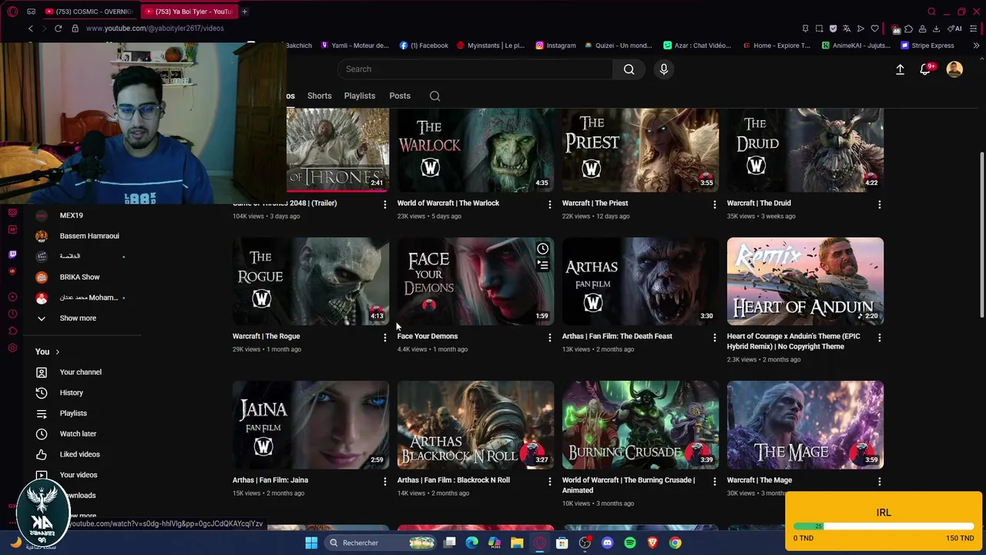Switch to the Shorts tab
Viewport: 986px width, 555px height.
319,96
